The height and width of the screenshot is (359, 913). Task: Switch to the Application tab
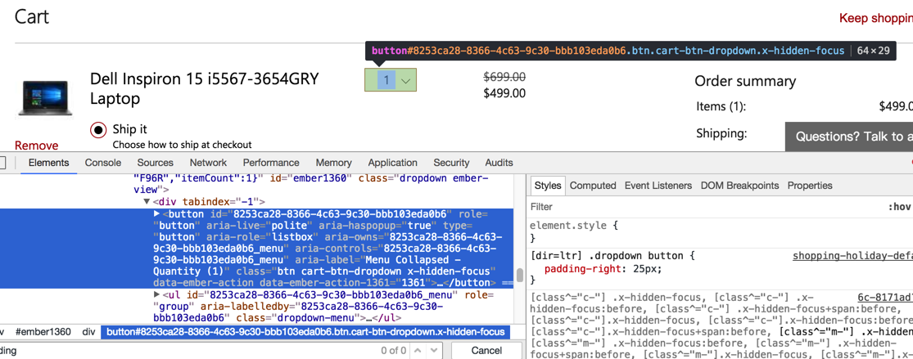point(392,163)
